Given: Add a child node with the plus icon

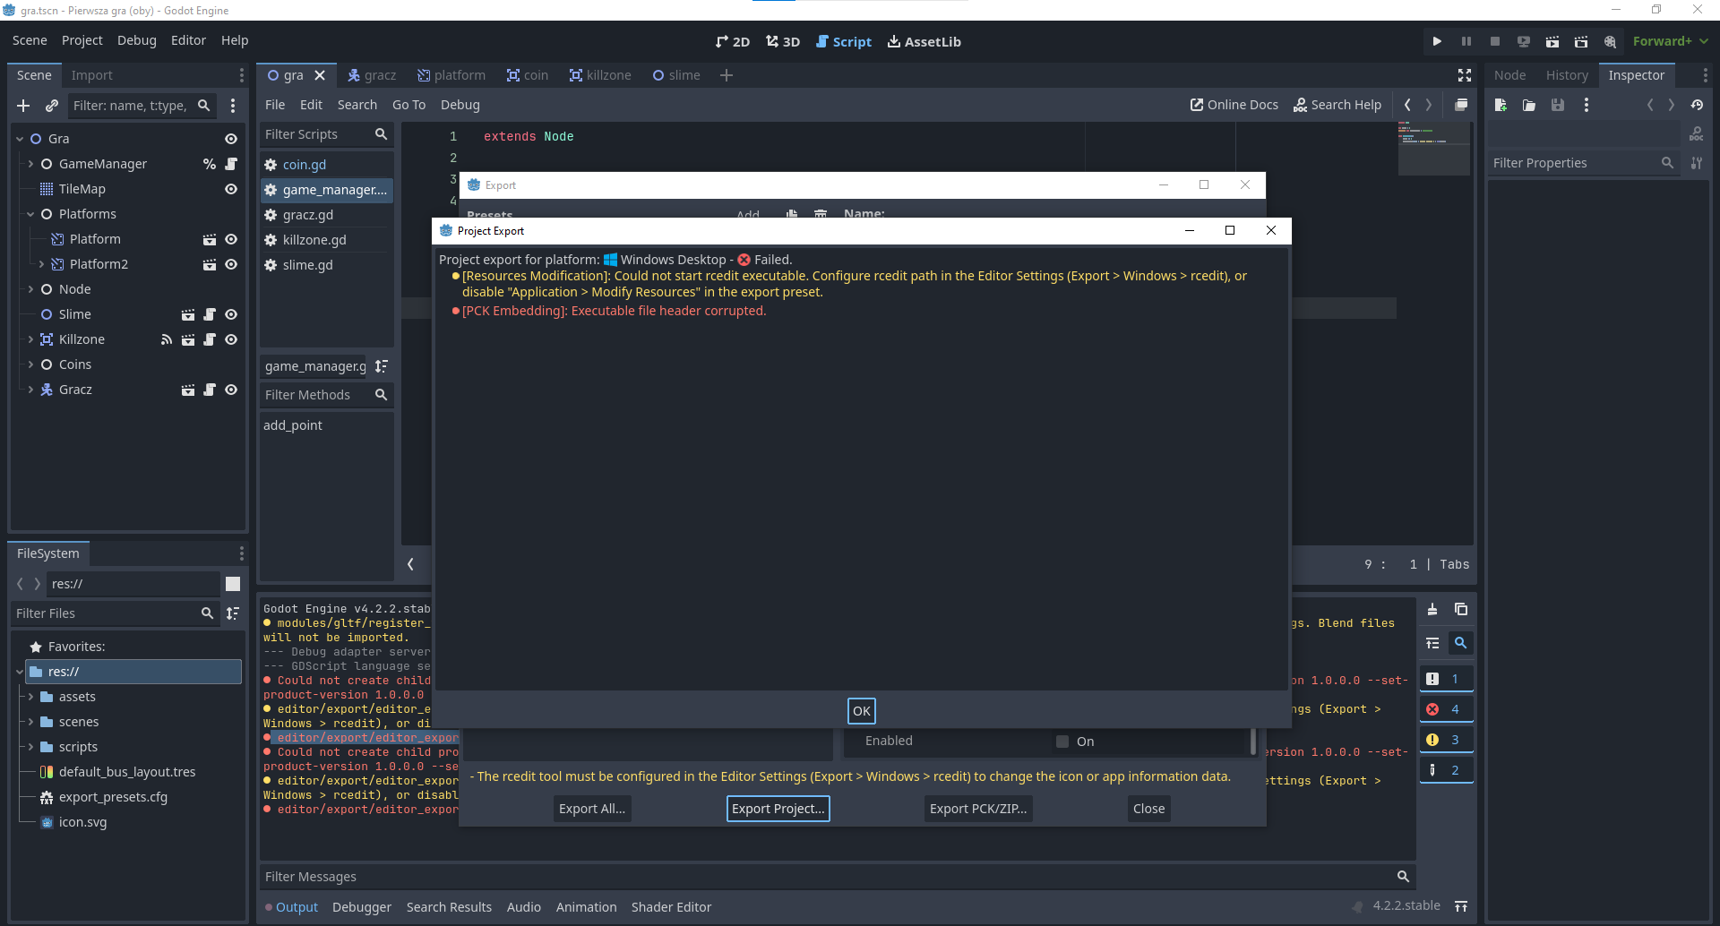Looking at the screenshot, I should click(23, 106).
